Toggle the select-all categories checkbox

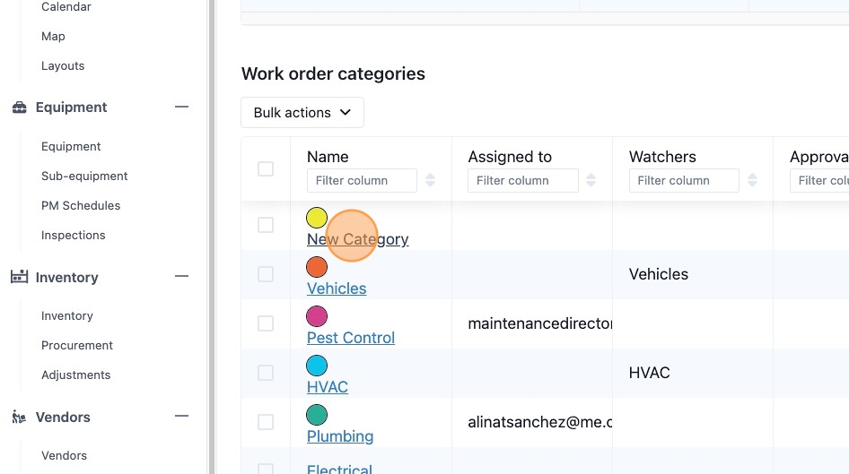point(266,168)
